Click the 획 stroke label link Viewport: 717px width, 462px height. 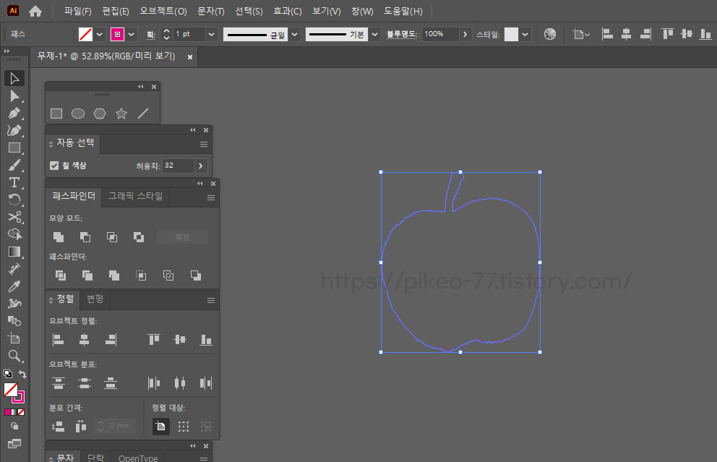pos(151,34)
